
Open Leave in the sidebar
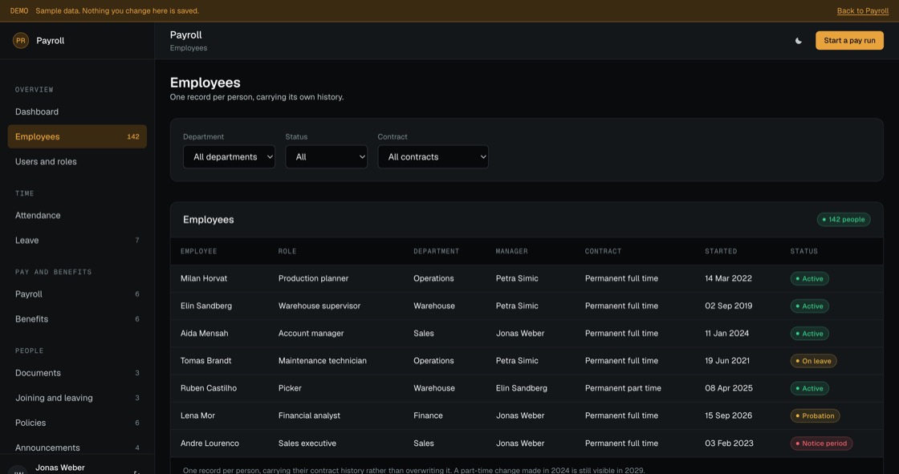coord(77,240)
